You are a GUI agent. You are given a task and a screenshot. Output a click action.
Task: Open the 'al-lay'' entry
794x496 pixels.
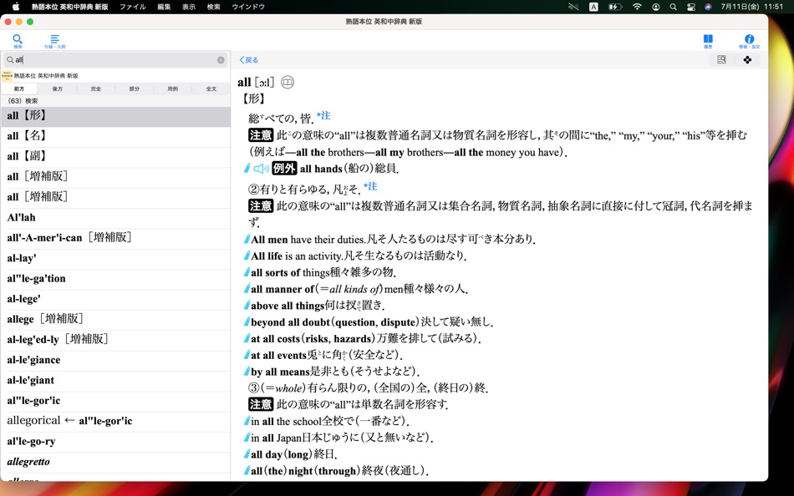coord(115,258)
